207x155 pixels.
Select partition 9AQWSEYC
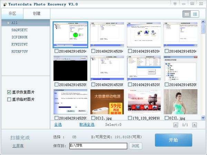[x=20, y=30]
